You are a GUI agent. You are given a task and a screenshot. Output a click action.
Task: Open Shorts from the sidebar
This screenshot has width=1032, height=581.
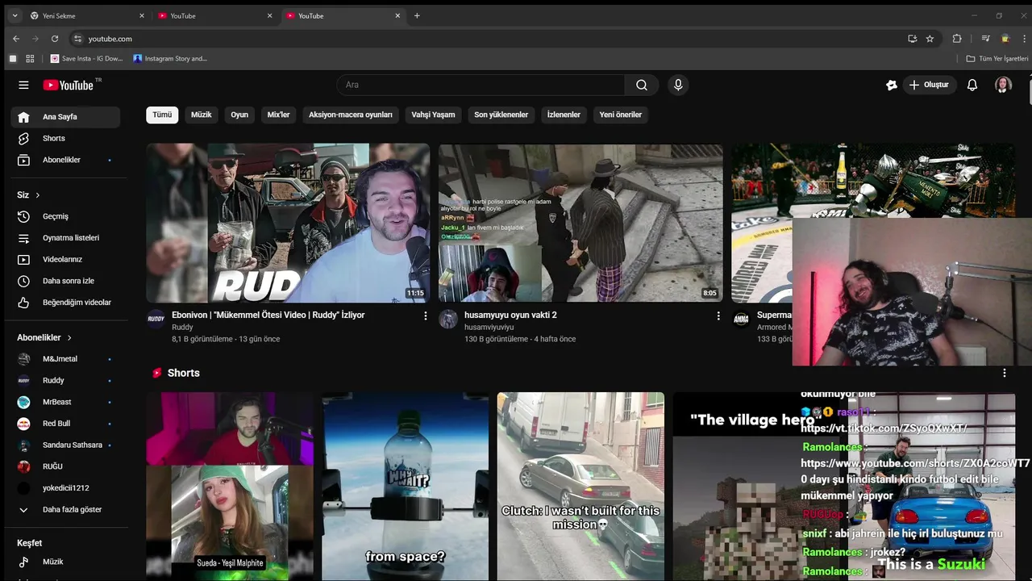click(65, 139)
